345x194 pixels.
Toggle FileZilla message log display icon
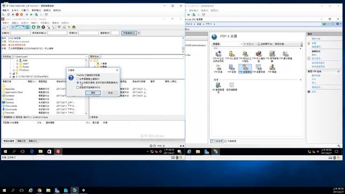pos(13,27)
